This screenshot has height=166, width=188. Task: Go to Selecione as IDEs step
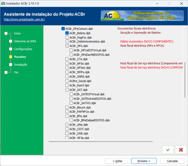pyautogui.click(x=25, y=41)
